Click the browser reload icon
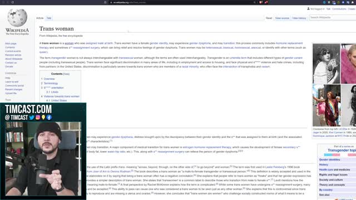Screen dimensions: 356x200 pos(13,2)
